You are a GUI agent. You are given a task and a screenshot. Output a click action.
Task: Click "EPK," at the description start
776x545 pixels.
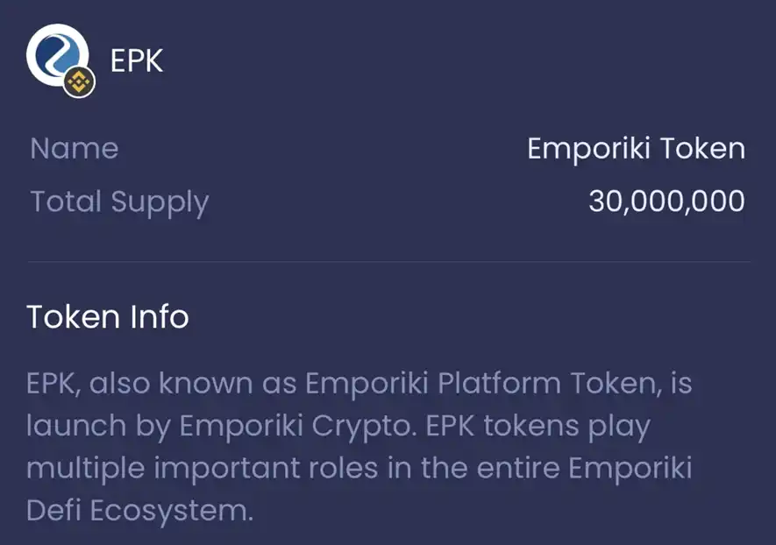53,383
